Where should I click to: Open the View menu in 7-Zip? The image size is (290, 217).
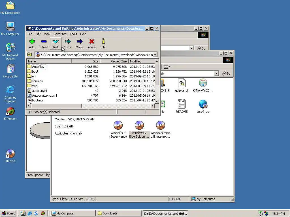(47, 34)
